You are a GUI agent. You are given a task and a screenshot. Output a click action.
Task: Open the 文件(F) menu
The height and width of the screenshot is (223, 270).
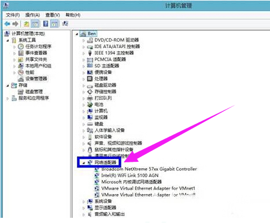click(x=13, y=15)
